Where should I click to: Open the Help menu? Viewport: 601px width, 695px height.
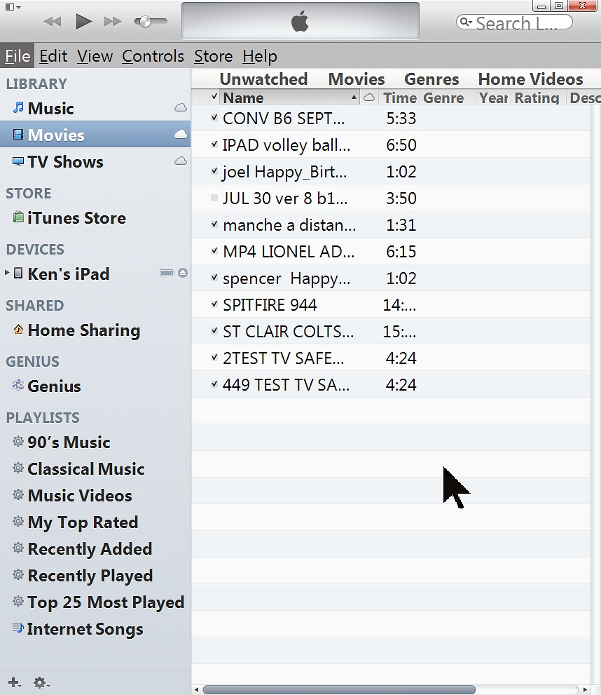pyautogui.click(x=259, y=56)
